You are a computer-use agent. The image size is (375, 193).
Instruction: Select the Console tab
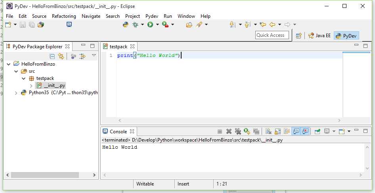[x=118, y=131]
